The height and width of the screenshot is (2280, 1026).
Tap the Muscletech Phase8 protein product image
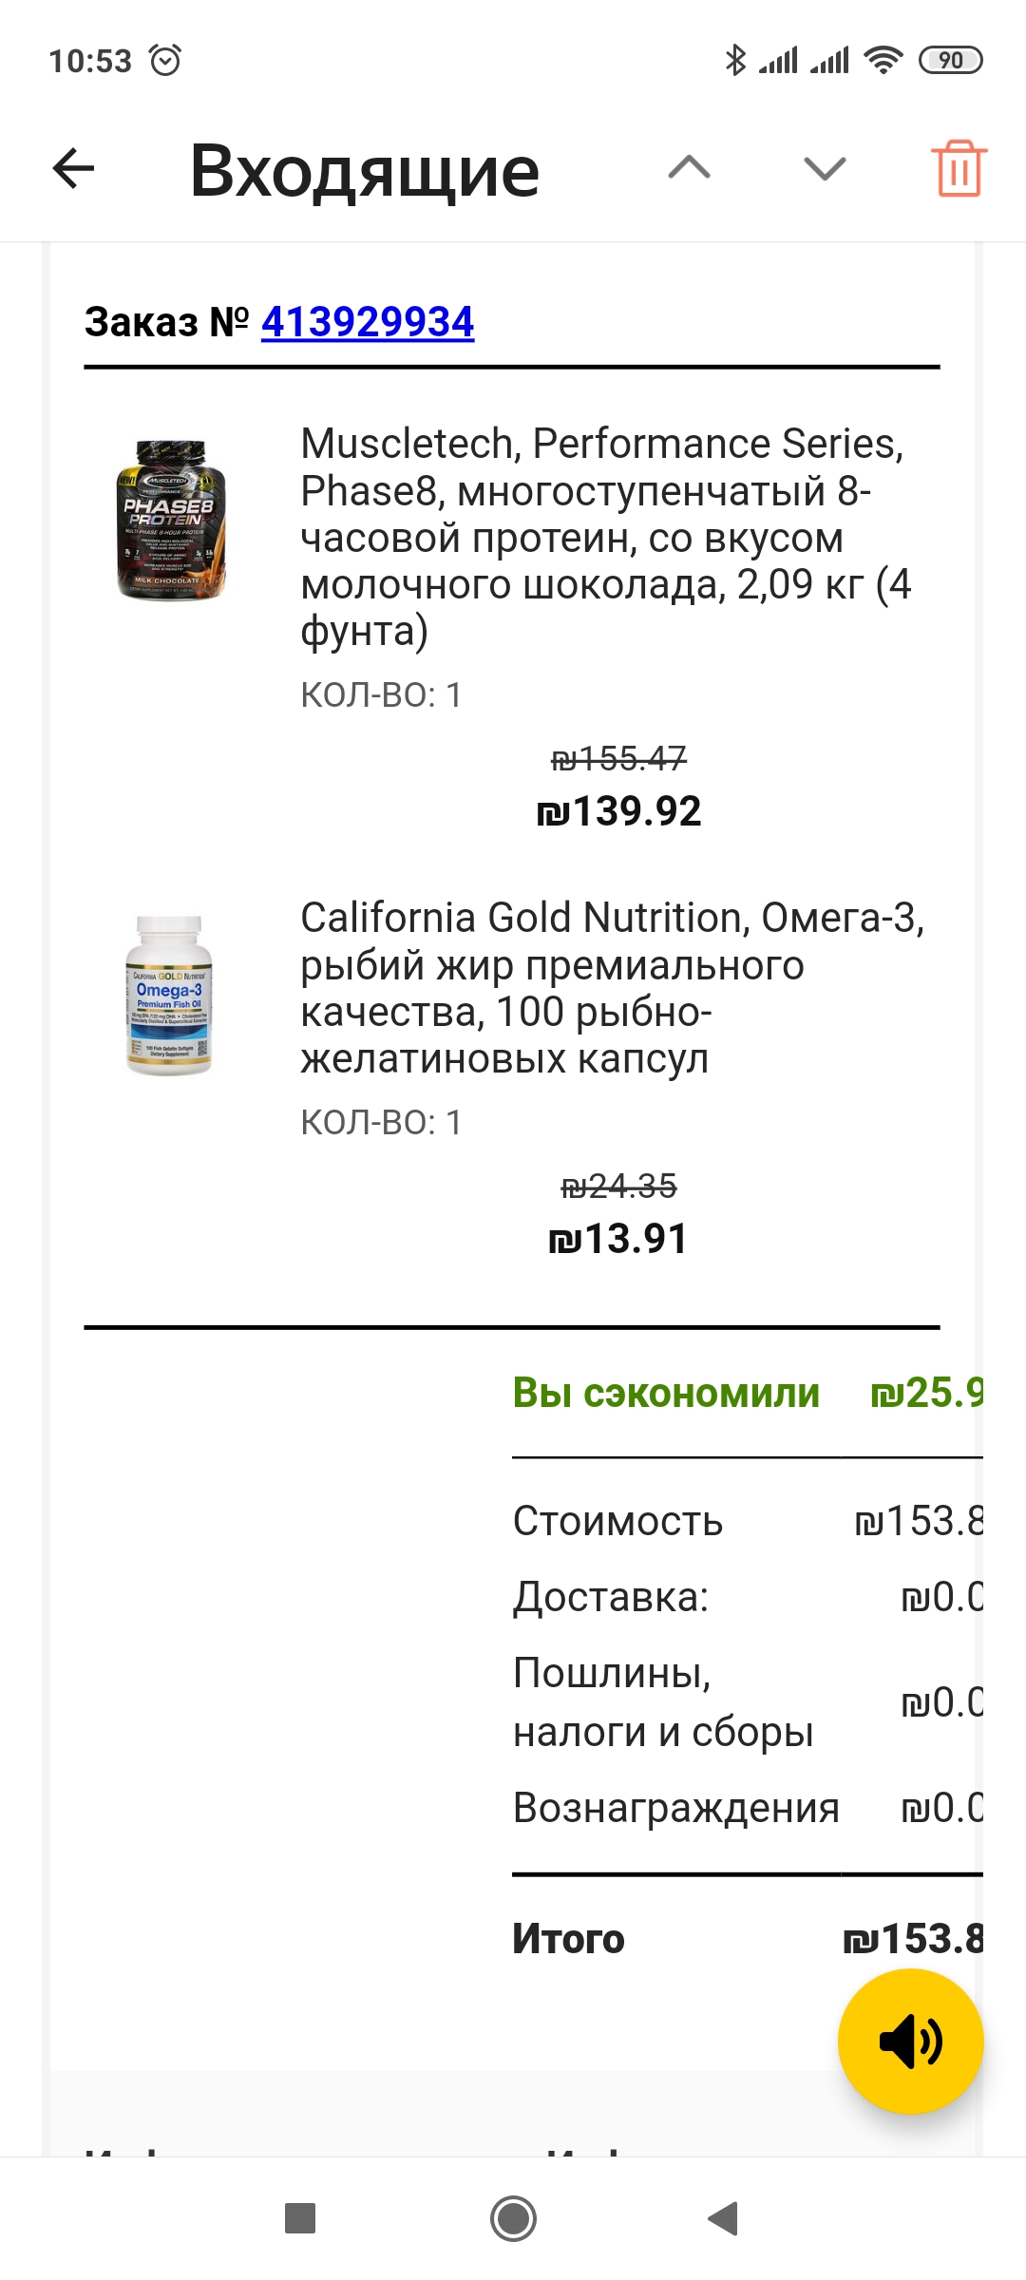point(170,520)
